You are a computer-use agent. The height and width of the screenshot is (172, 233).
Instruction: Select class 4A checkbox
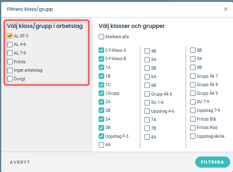tap(101, 145)
